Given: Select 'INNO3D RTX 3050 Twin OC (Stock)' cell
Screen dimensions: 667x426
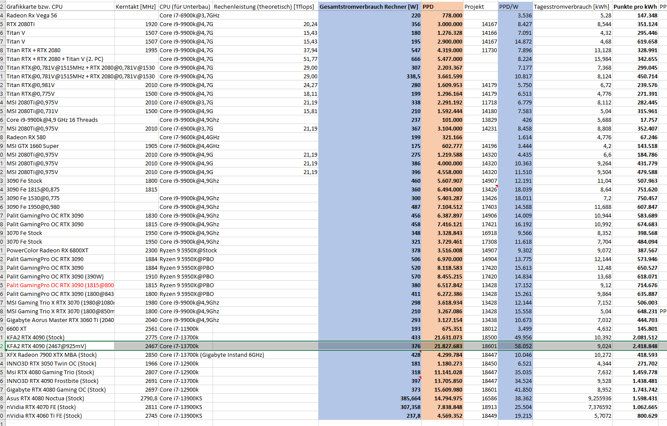Looking at the screenshot, I should tap(60, 363).
